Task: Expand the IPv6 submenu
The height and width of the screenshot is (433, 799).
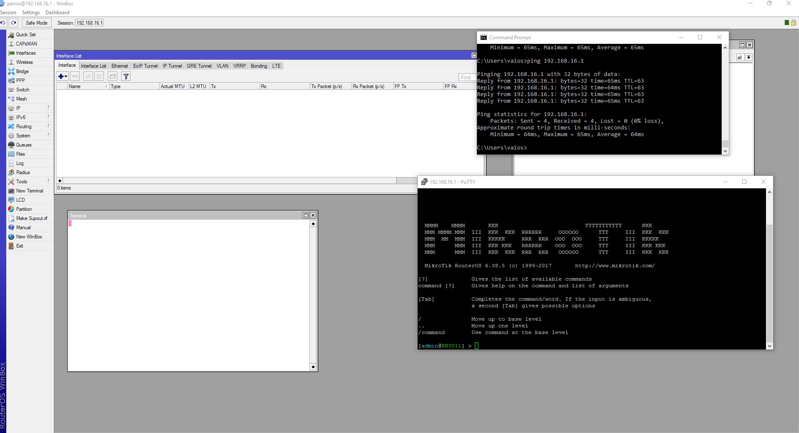Action: [x=30, y=117]
